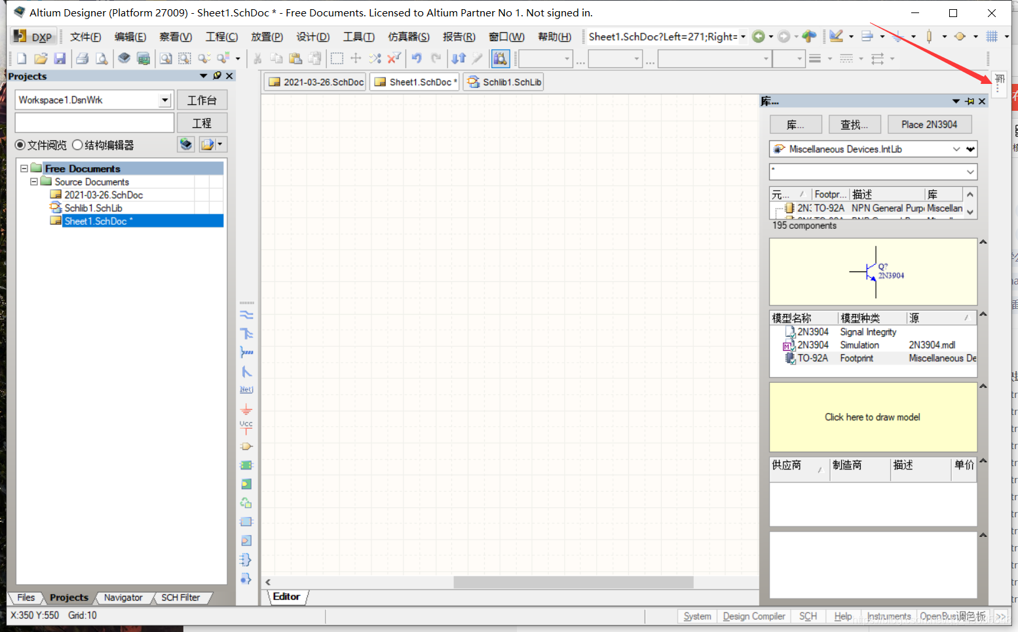Open the 库 panel options down arrow
This screenshot has height=632, width=1018.
(x=956, y=101)
